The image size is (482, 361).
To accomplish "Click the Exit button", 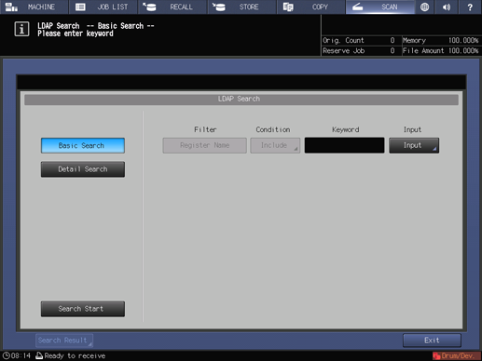I will pos(432,341).
